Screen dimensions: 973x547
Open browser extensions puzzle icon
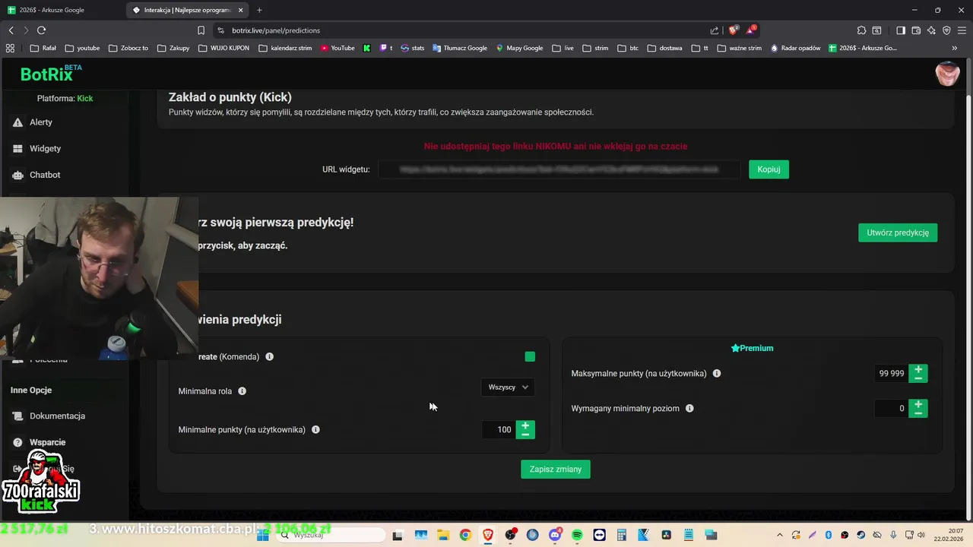point(861,30)
